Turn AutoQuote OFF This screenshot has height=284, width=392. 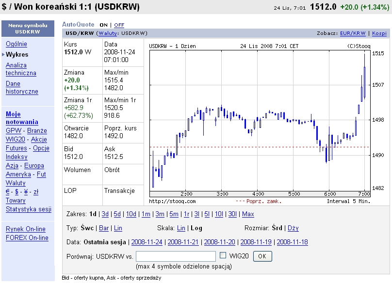click(119, 25)
